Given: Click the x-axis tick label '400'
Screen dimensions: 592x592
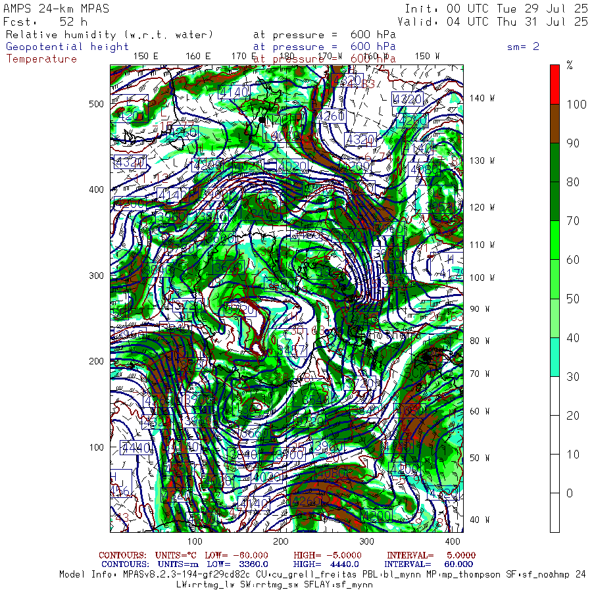Looking at the screenshot, I should [453, 541].
